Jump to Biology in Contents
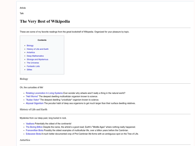This screenshot has width=195, height=146. point(30,45)
